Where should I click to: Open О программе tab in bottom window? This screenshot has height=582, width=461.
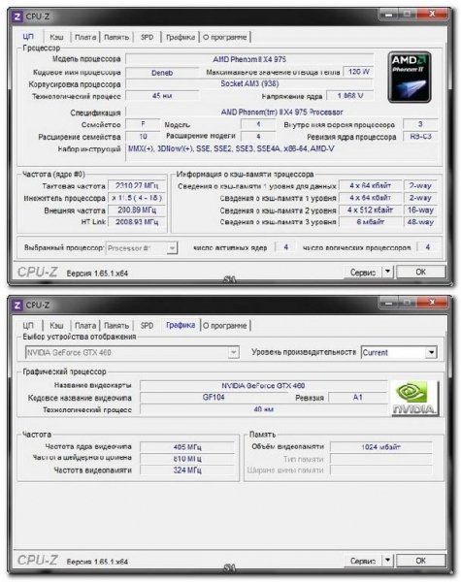[x=225, y=326]
